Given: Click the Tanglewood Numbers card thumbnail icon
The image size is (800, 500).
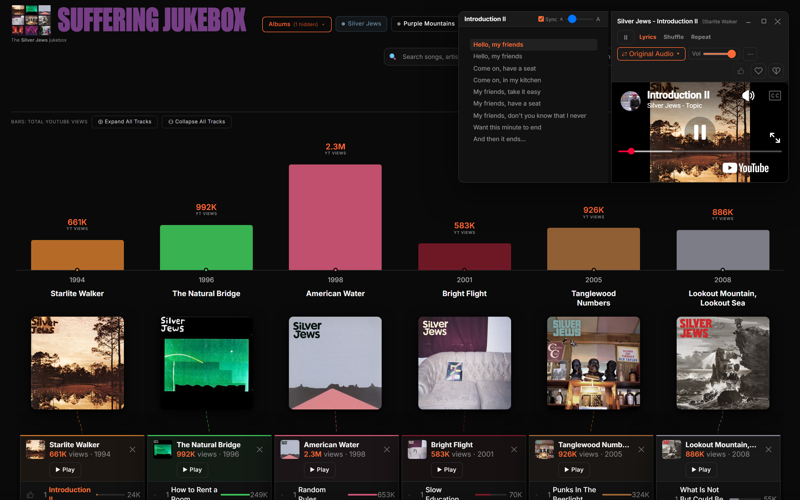Looking at the screenshot, I should click(544, 449).
